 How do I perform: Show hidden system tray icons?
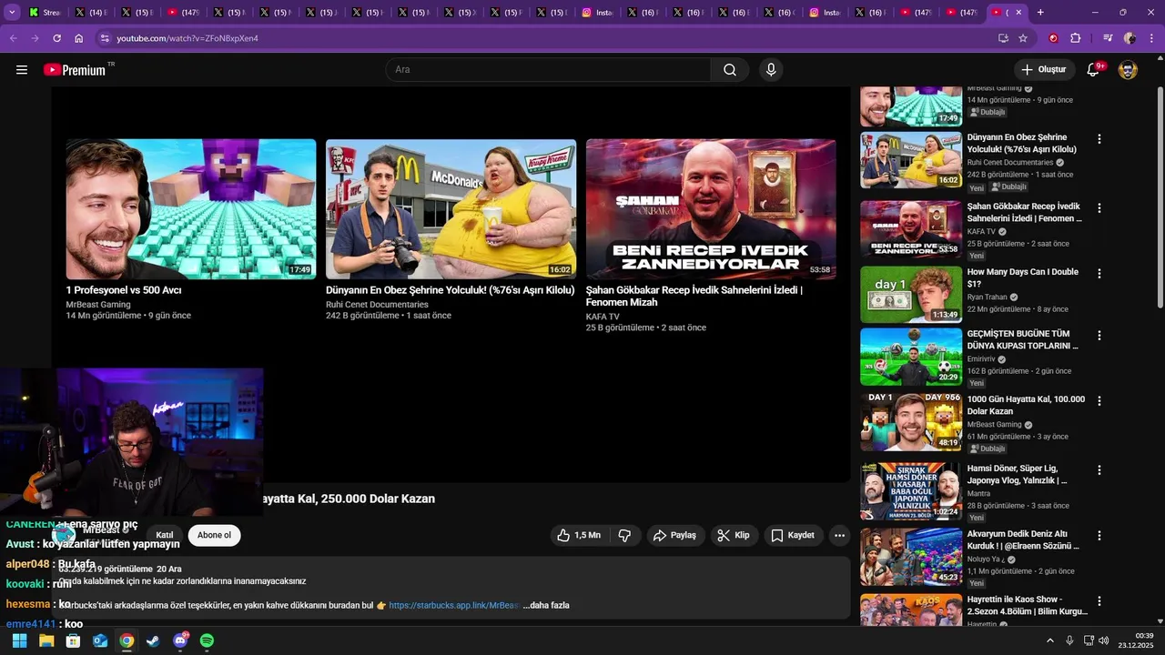pos(1049,640)
